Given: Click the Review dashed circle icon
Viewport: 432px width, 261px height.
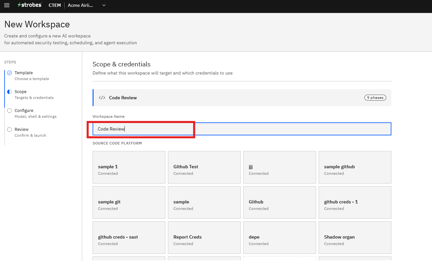Looking at the screenshot, I should (x=9, y=130).
